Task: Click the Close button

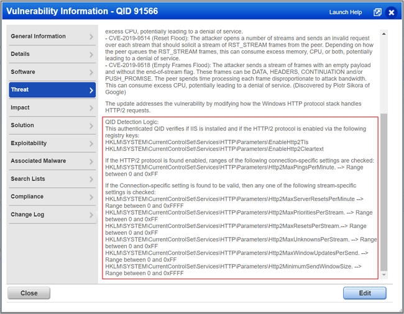Action: (29, 293)
